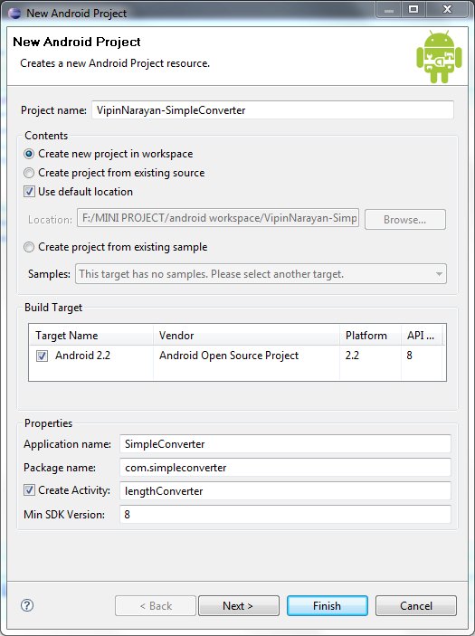Toggle the Use default location checkbox
This screenshot has height=636, width=475.
tap(29, 192)
